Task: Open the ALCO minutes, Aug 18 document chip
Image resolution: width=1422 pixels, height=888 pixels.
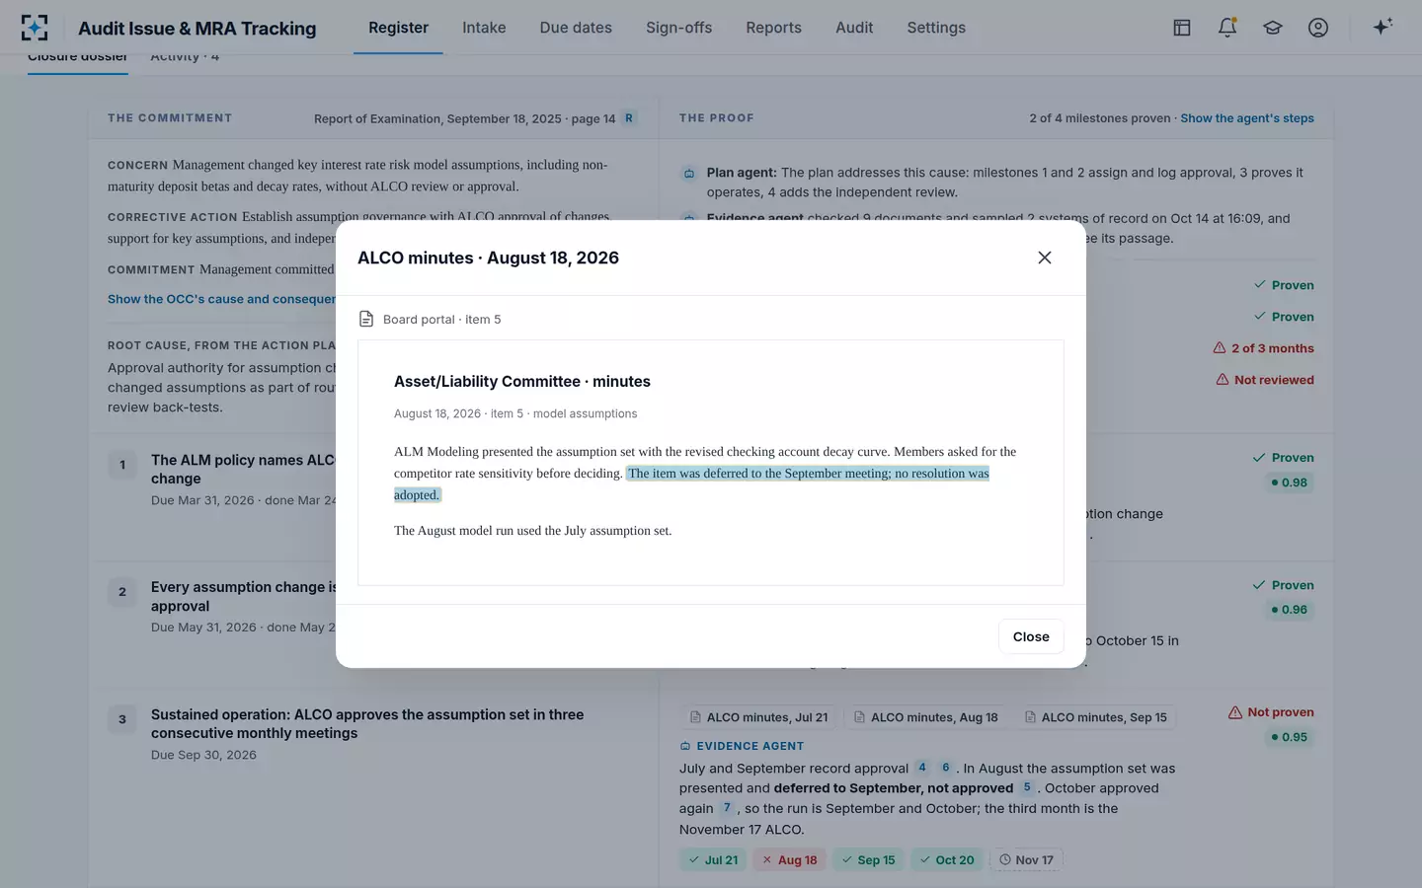Action: pos(925,717)
